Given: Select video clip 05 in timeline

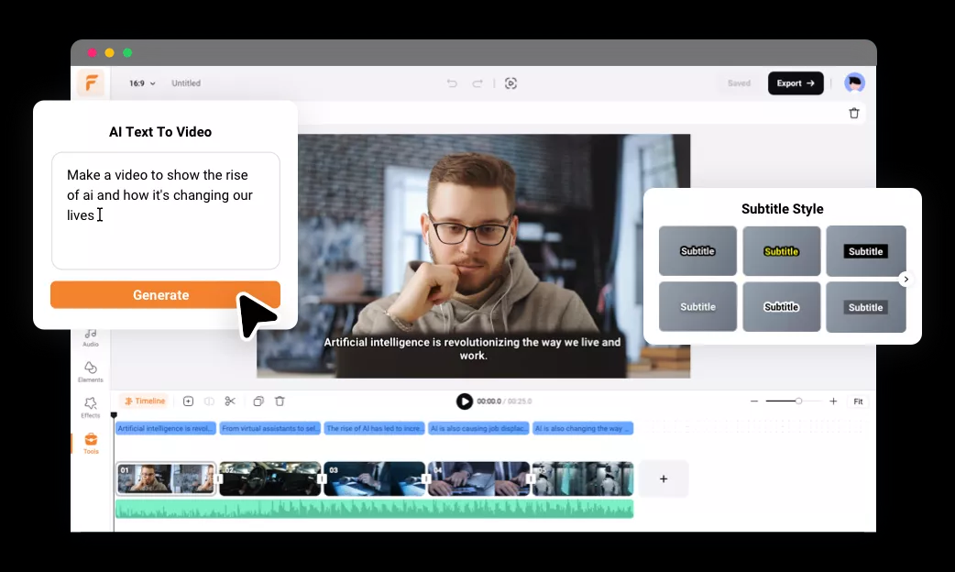Looking at the screenshot, I should click(583, 478).
